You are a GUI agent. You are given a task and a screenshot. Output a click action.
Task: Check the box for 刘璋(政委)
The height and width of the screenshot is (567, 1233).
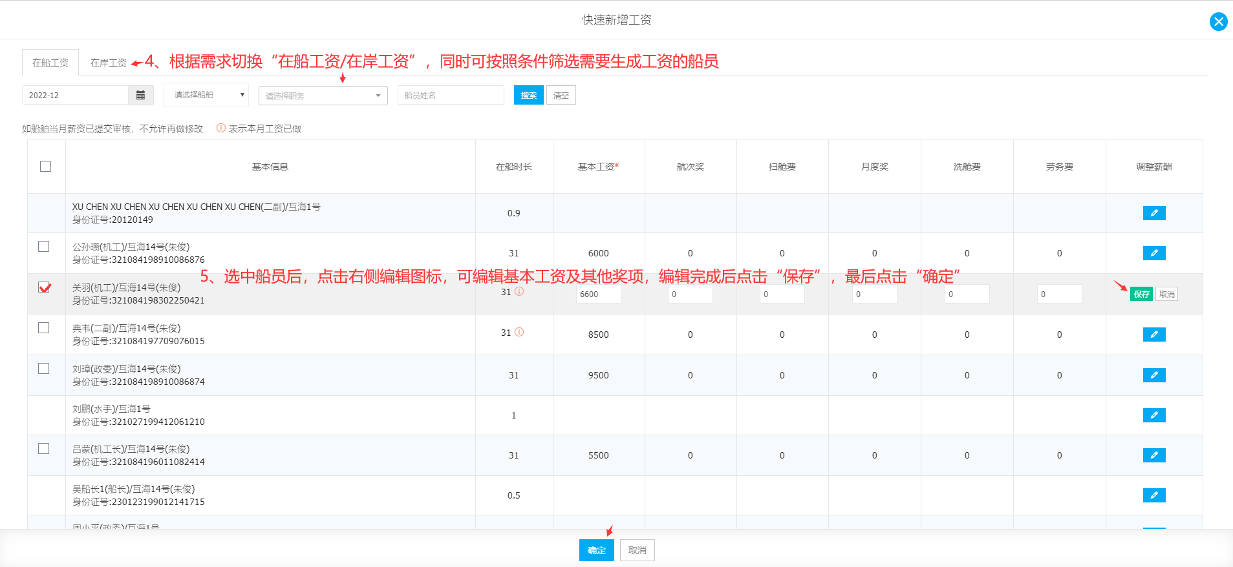tap(43, 368)
